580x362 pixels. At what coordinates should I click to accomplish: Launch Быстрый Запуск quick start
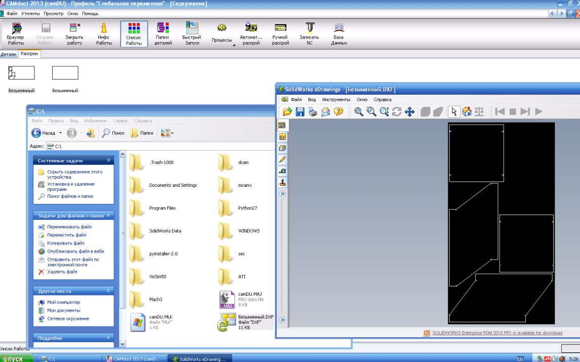click(x=192, y=33)
